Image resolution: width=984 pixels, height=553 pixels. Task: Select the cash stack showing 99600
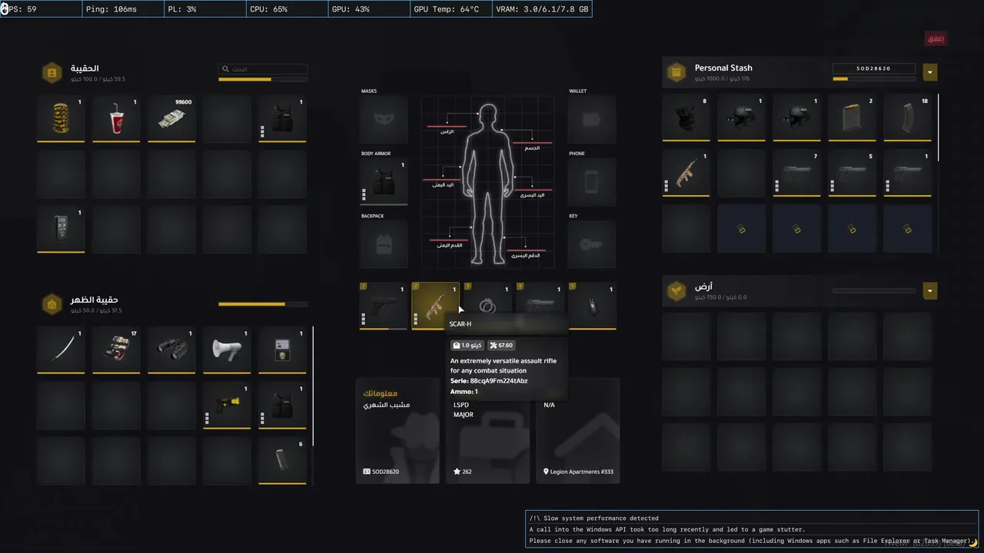tap(171, 118)
